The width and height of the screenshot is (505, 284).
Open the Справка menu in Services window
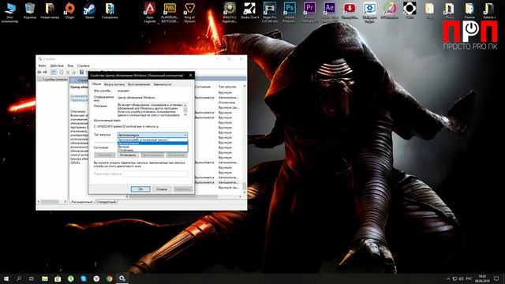point(83,65)
